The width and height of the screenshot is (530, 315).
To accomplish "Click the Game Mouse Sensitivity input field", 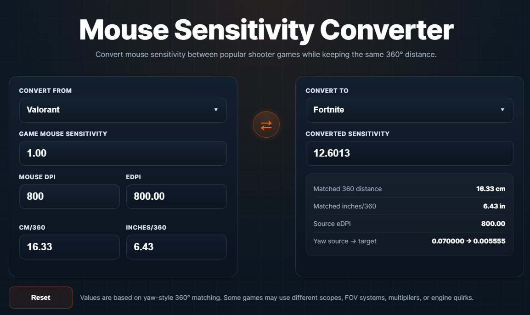I will point(123,153).
